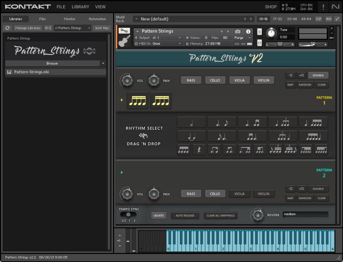Image resolution: width=343 pixels, height=262 pixels.
Task: Toggle the LEGATO button
Action: click(159, 216)
